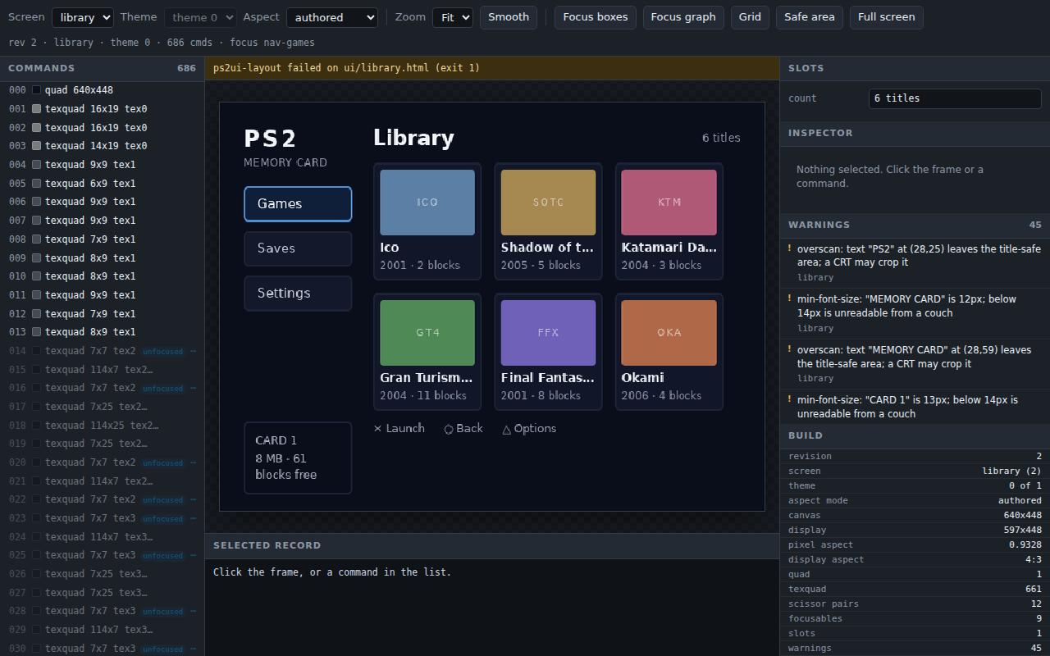Select command 021 texquad 114x7
Screen dimensions: 1050x656
pyautogui.click(x=103, y=481)
